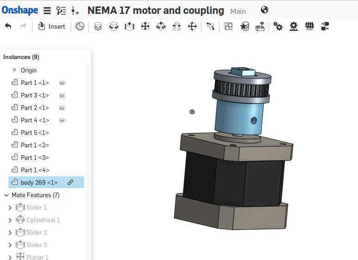The image size is (358, 260).
Task: Select the Screw relation tool
Action: tap(309, 26)
